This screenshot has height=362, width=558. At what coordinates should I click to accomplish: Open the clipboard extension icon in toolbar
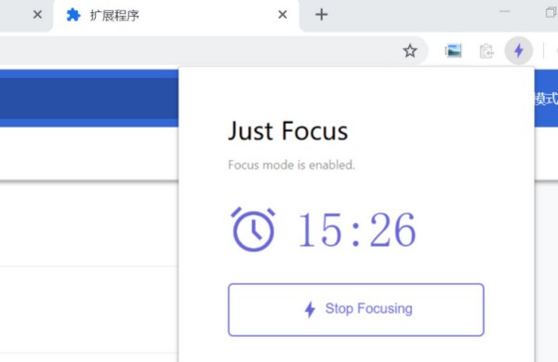point(486,50)
